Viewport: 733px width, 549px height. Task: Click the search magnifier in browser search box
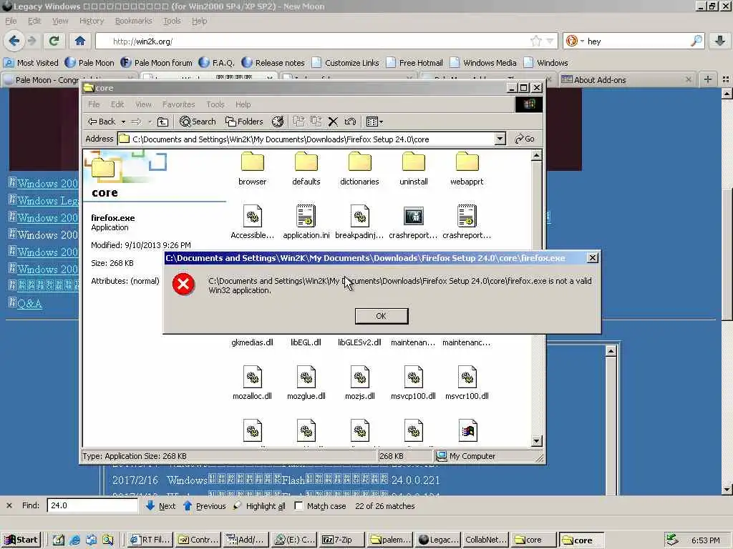[x=696, y=41]
